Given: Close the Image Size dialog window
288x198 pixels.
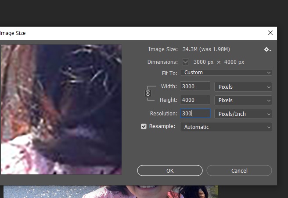Looking at the screenshot, I should click(x=270, y=33).
